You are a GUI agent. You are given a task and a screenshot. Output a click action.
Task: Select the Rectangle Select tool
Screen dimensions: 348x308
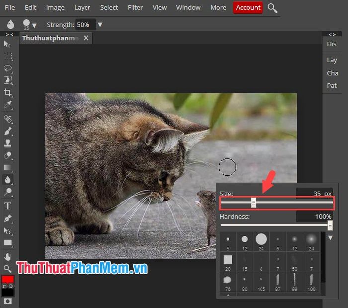(x=8, y=56)
